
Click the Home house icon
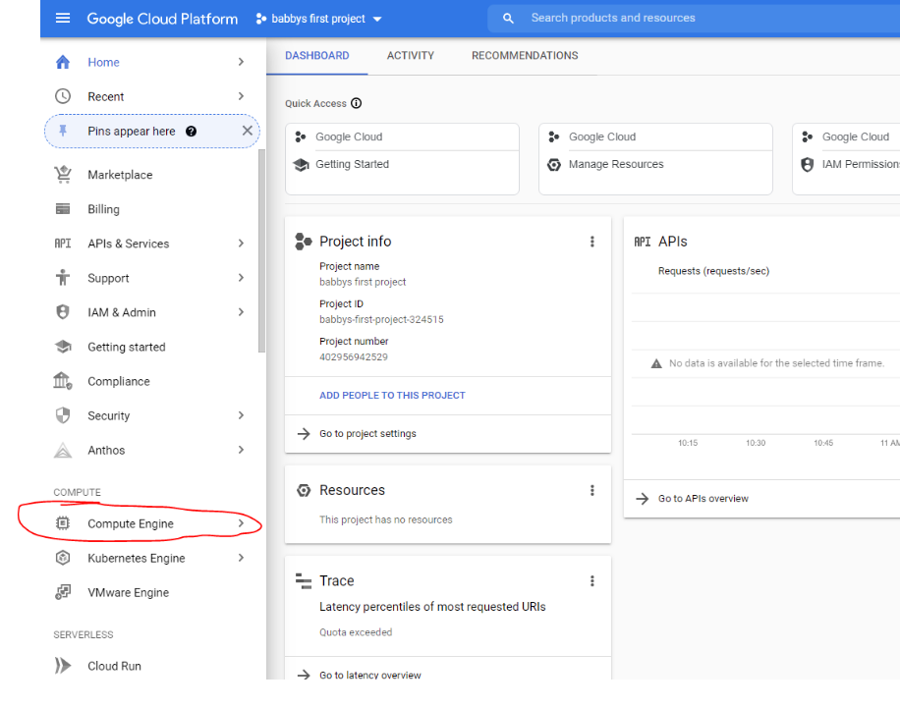[x=63, y=62]
